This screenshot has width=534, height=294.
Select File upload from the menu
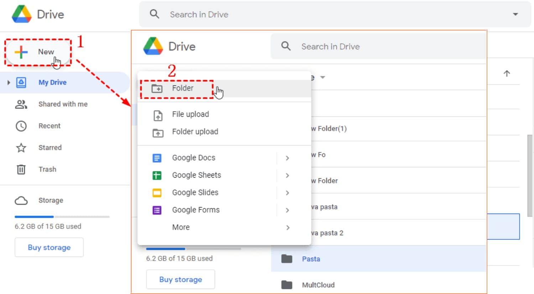coord(224,114)
